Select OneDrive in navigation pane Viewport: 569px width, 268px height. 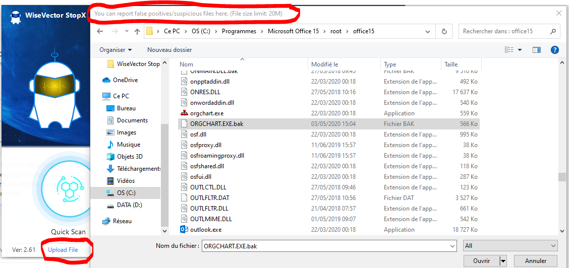[120, 80]
